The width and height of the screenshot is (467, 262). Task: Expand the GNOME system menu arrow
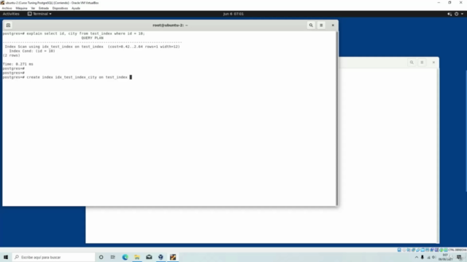(x=462, y=14)
